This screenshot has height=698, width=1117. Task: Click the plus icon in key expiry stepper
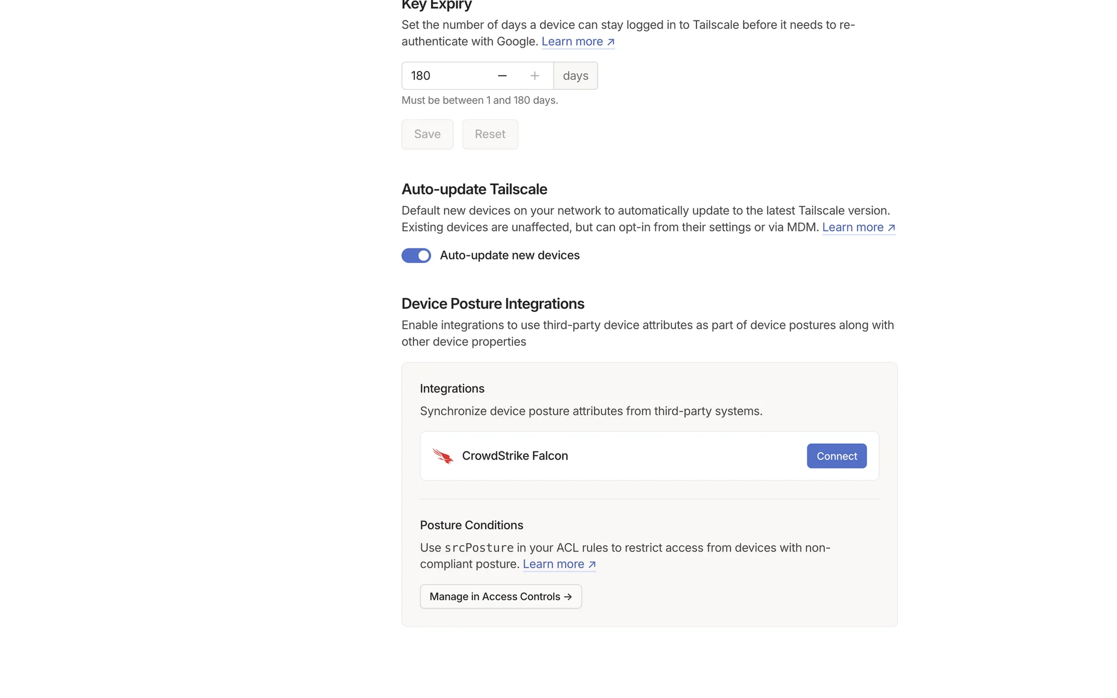click(535, 76)
